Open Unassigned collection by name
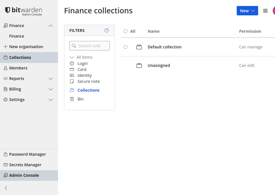This screenshot has height=195, width=275. click(x=159, y=65)
